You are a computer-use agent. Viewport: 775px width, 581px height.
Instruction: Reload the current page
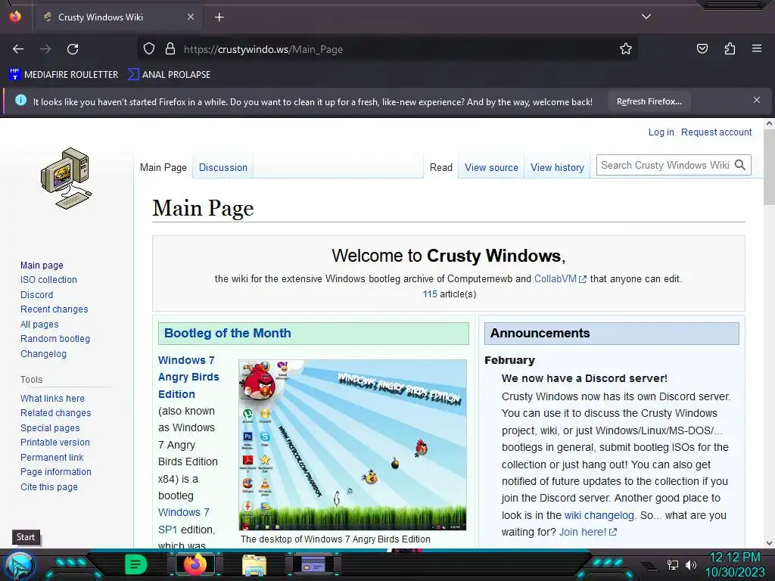tap(73, 49)
